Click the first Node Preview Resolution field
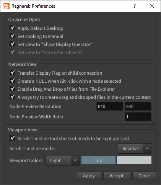This screenshot has height=185, width=161. (110, 106)
